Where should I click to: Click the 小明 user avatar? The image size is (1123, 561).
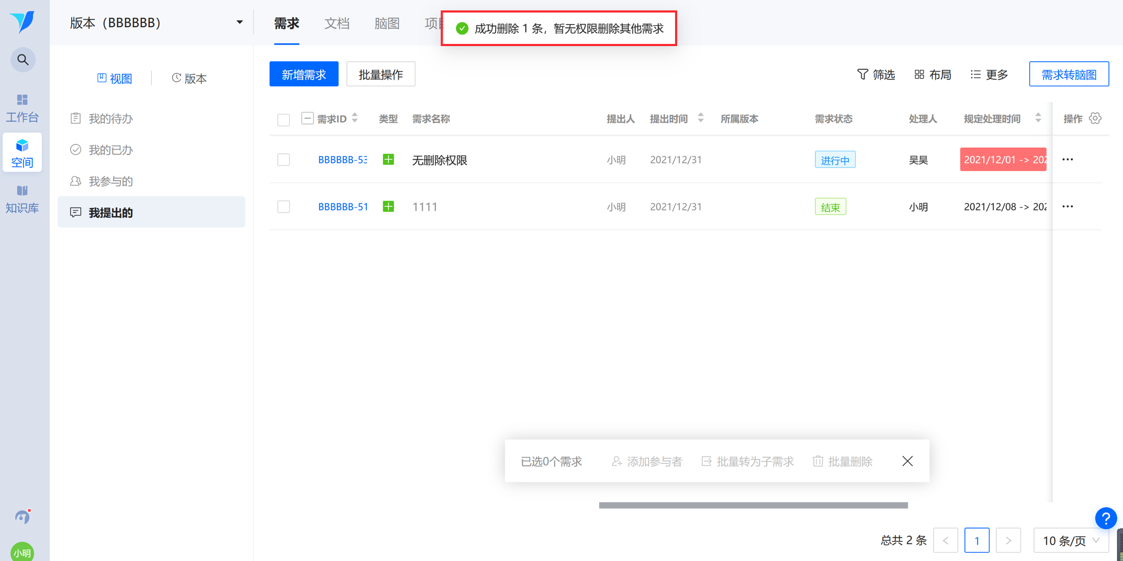pyautogui.click(x=22, y=552)
